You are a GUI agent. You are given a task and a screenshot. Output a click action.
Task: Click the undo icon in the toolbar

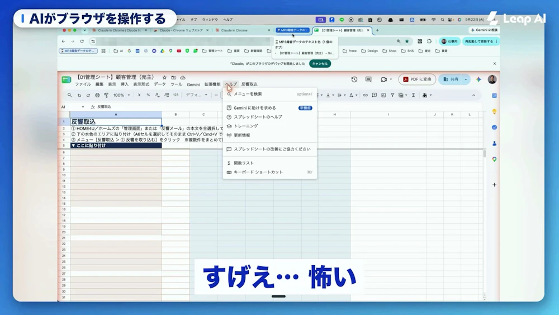point(79,95)
